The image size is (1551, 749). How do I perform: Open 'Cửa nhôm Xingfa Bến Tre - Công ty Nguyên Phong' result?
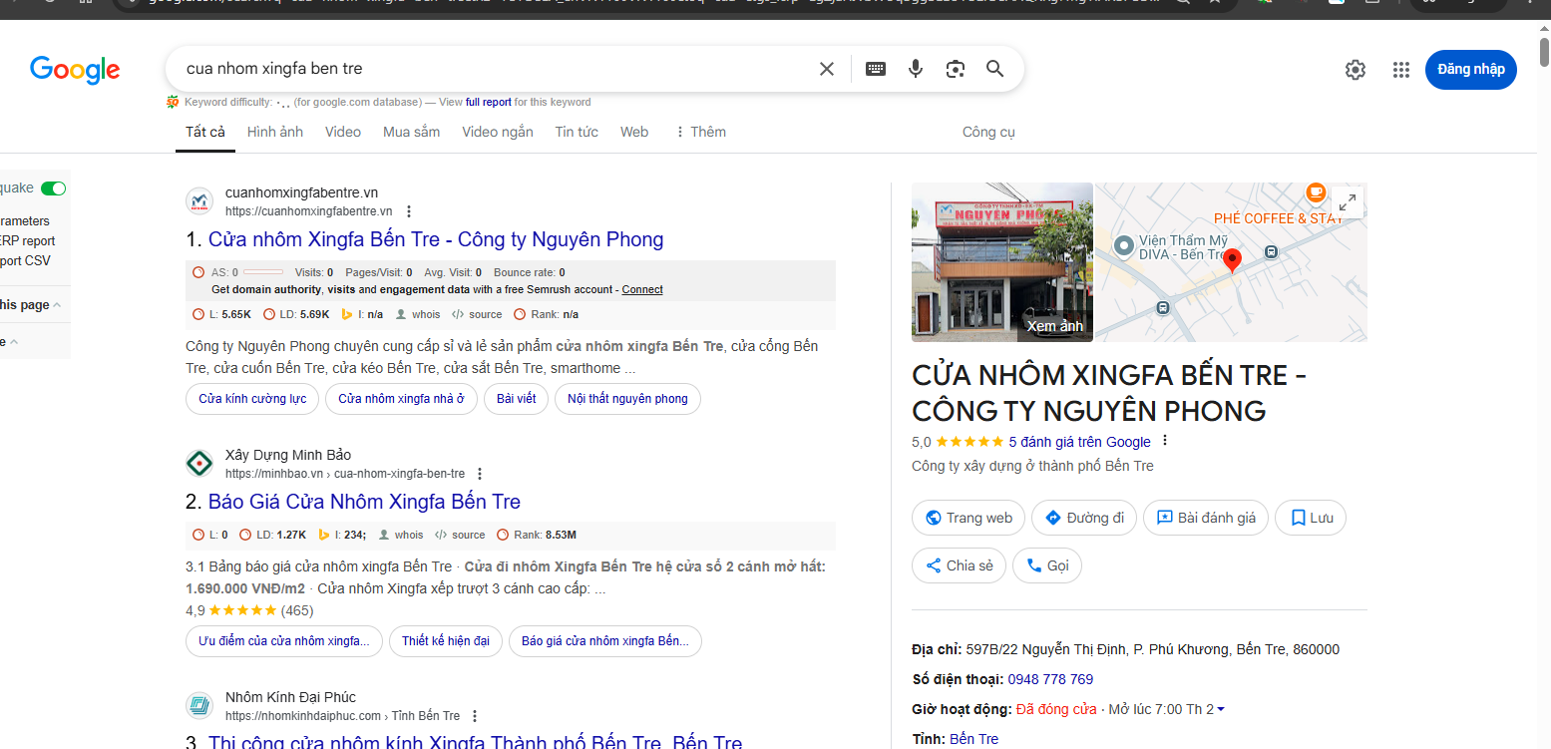(x=436, y=239)
